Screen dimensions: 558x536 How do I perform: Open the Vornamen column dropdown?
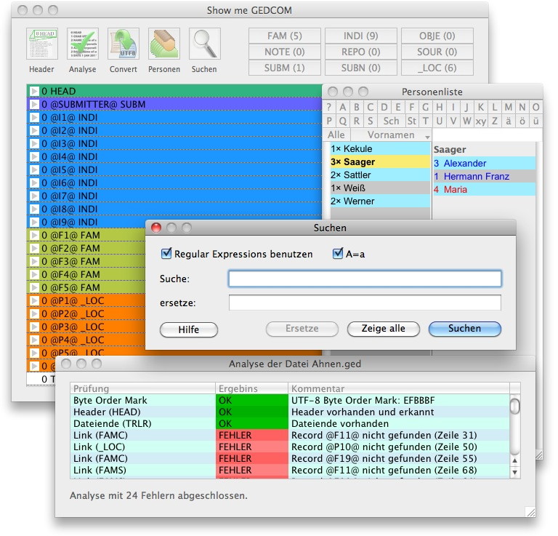tap(427, 136)
